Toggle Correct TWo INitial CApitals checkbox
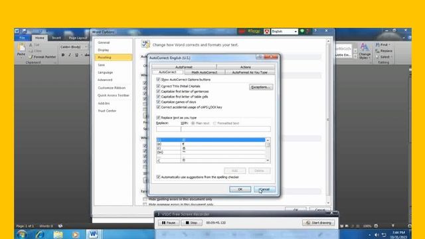The image size is (425, 239). [x=158, y=86]
